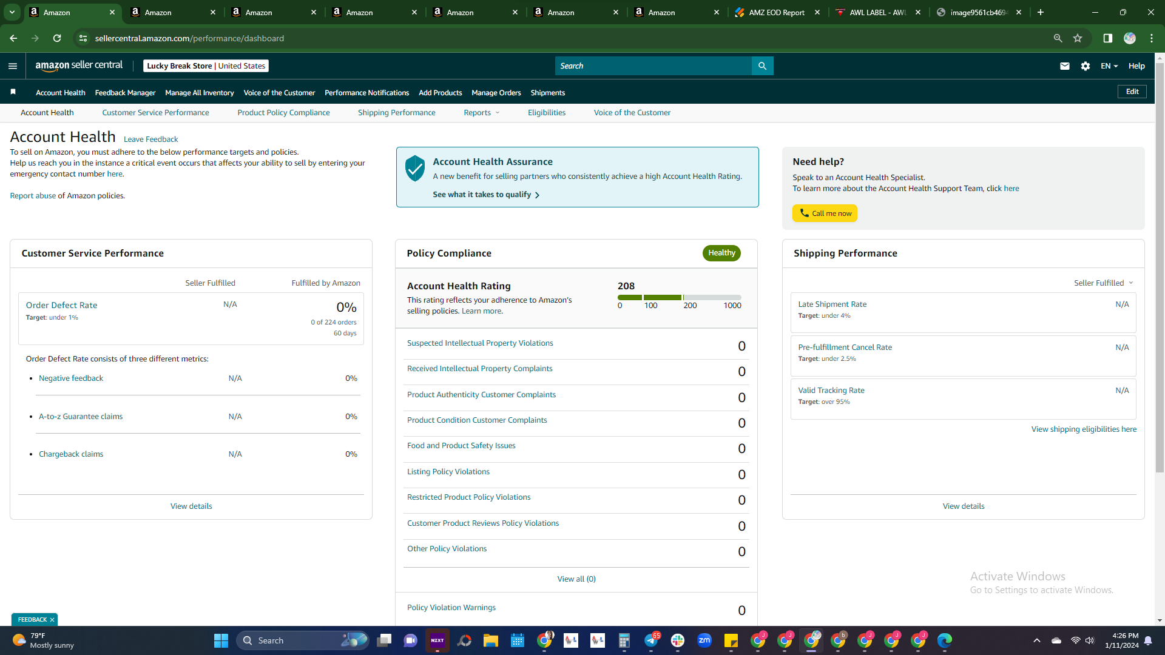Click the Call me now button
1165x655 pixels.
click(x=825, y=213)
